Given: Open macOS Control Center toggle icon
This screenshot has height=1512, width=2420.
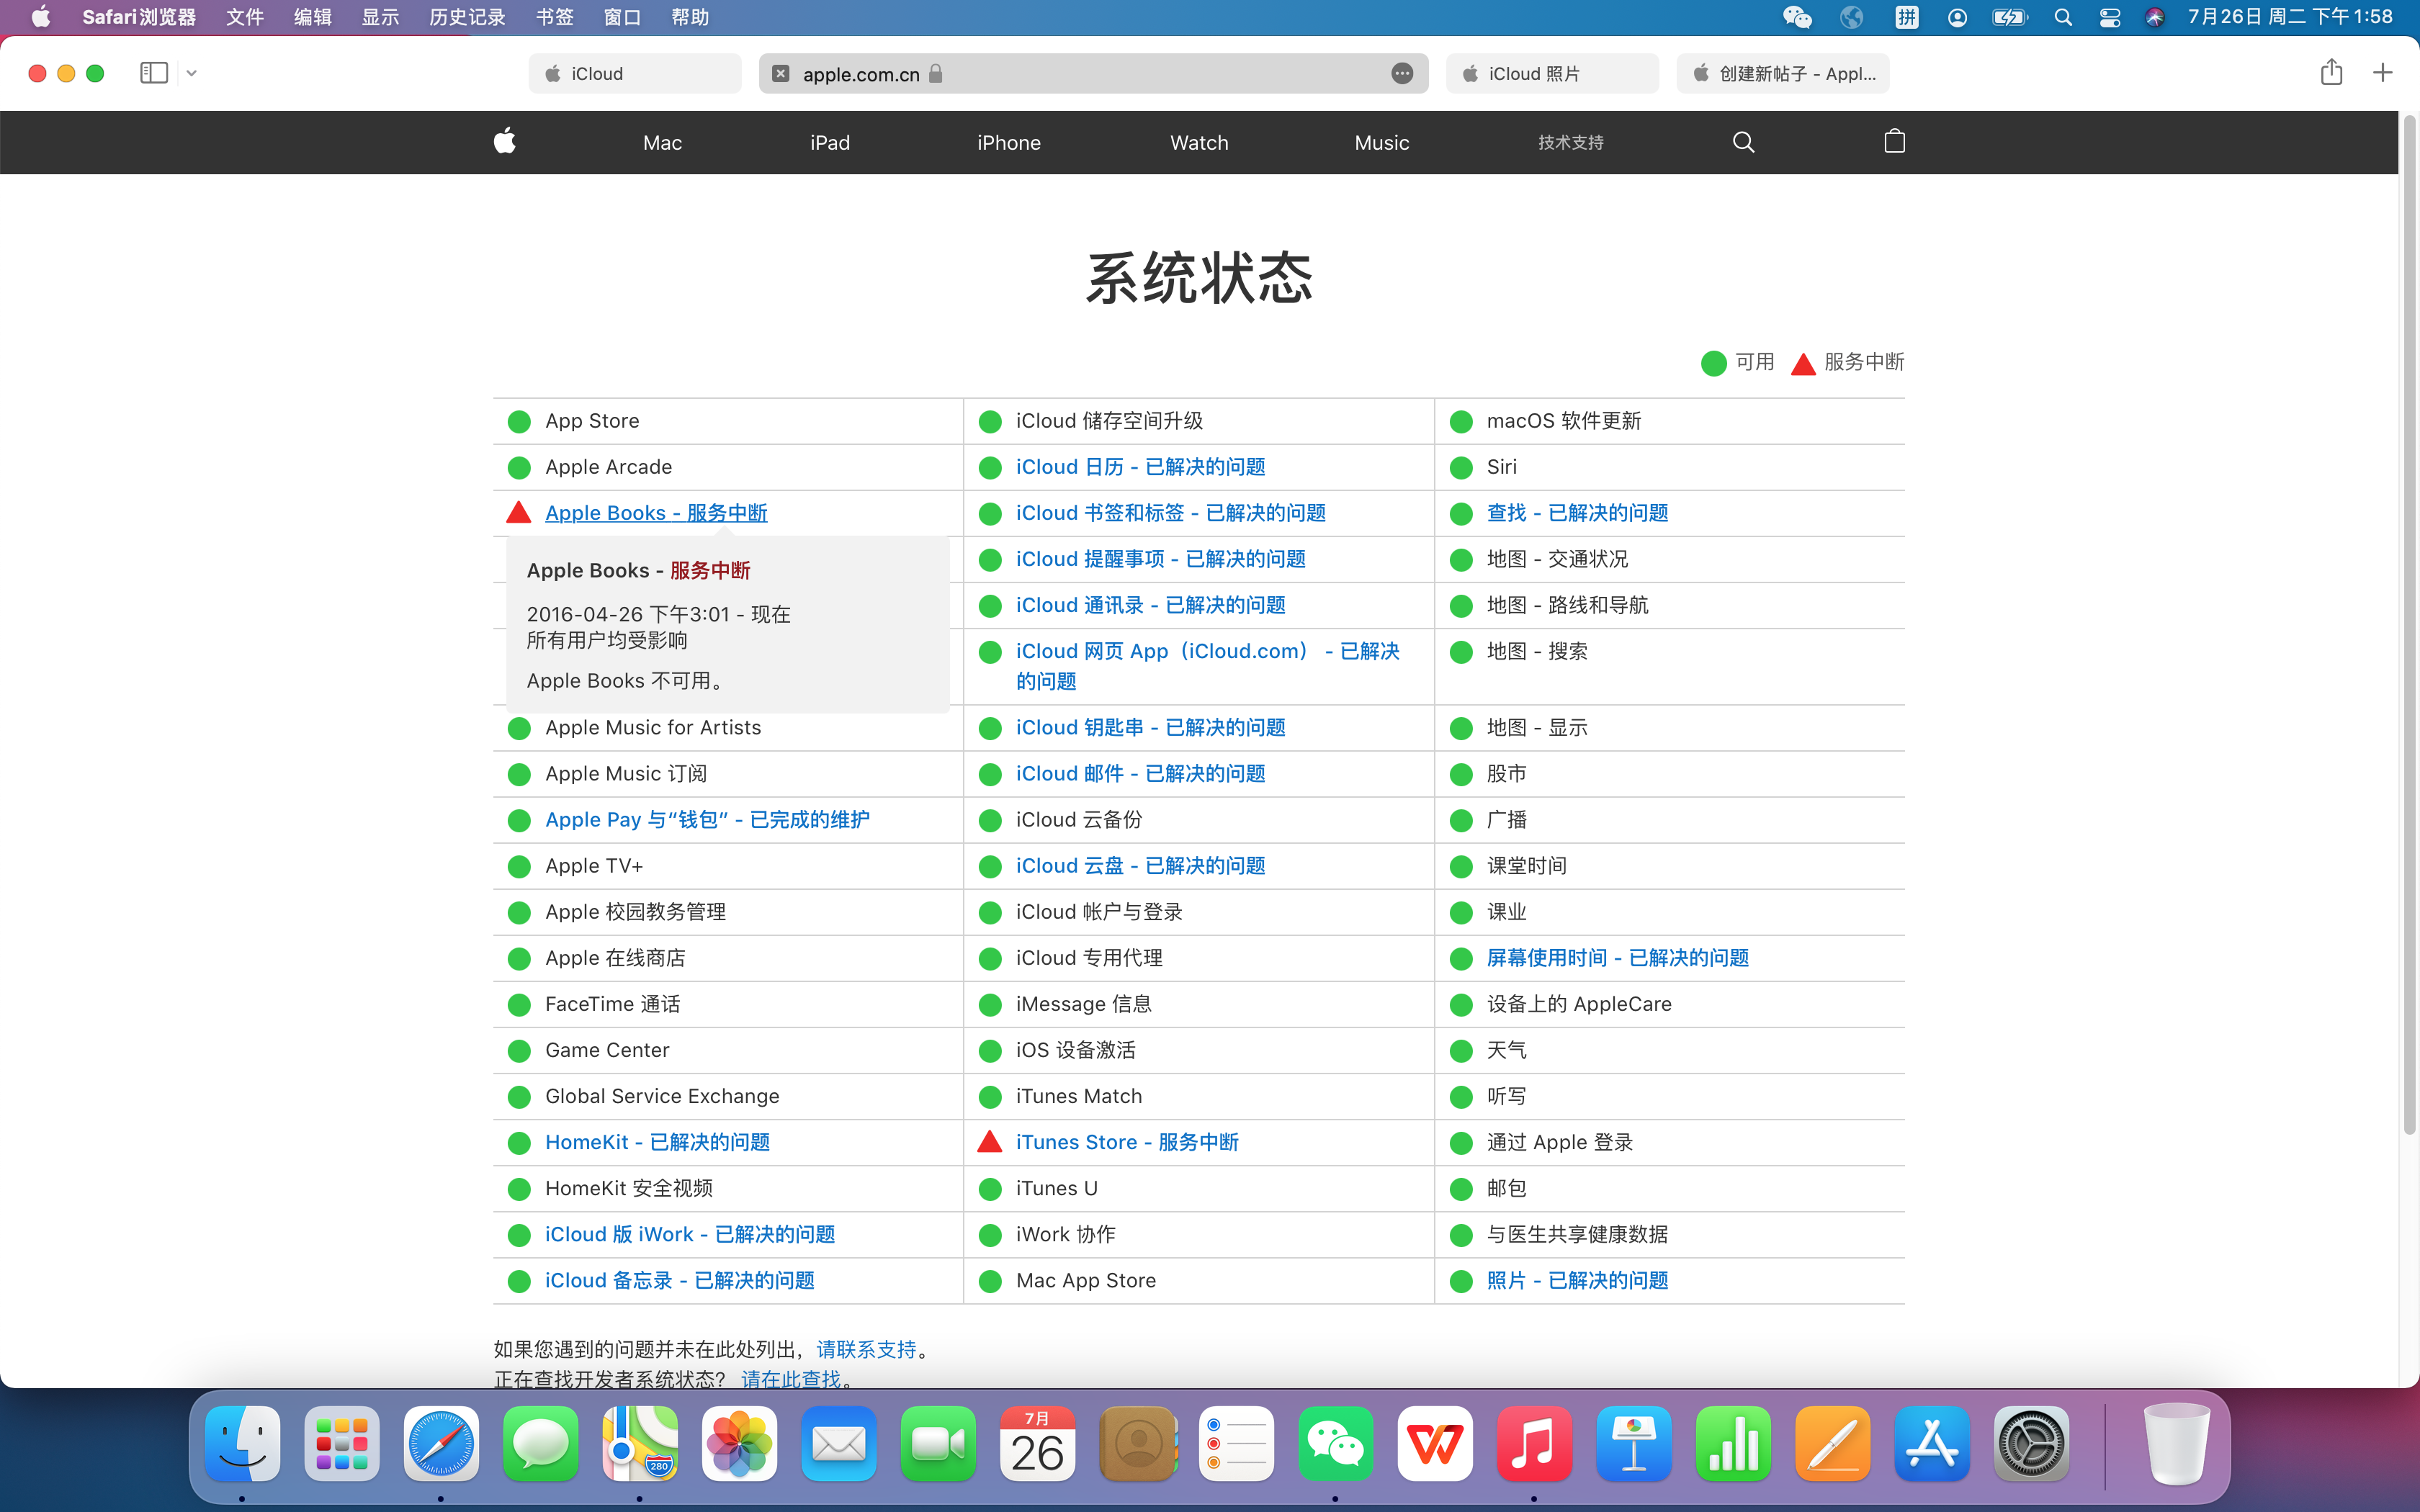Looking at the screenshot, I should [x=2110, y=17].
